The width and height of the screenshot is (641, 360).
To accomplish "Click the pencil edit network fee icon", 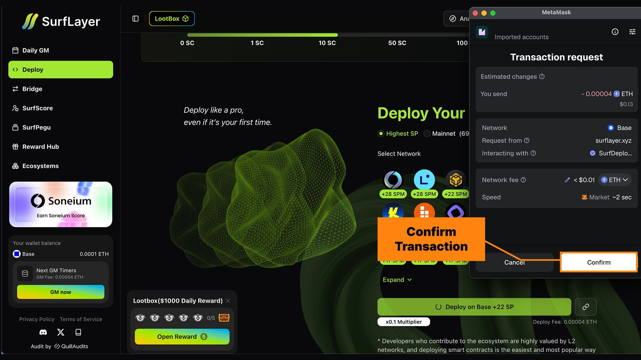I will (567, 180).
